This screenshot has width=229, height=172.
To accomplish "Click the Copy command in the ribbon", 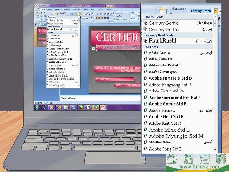I will [x=43, y=16].
